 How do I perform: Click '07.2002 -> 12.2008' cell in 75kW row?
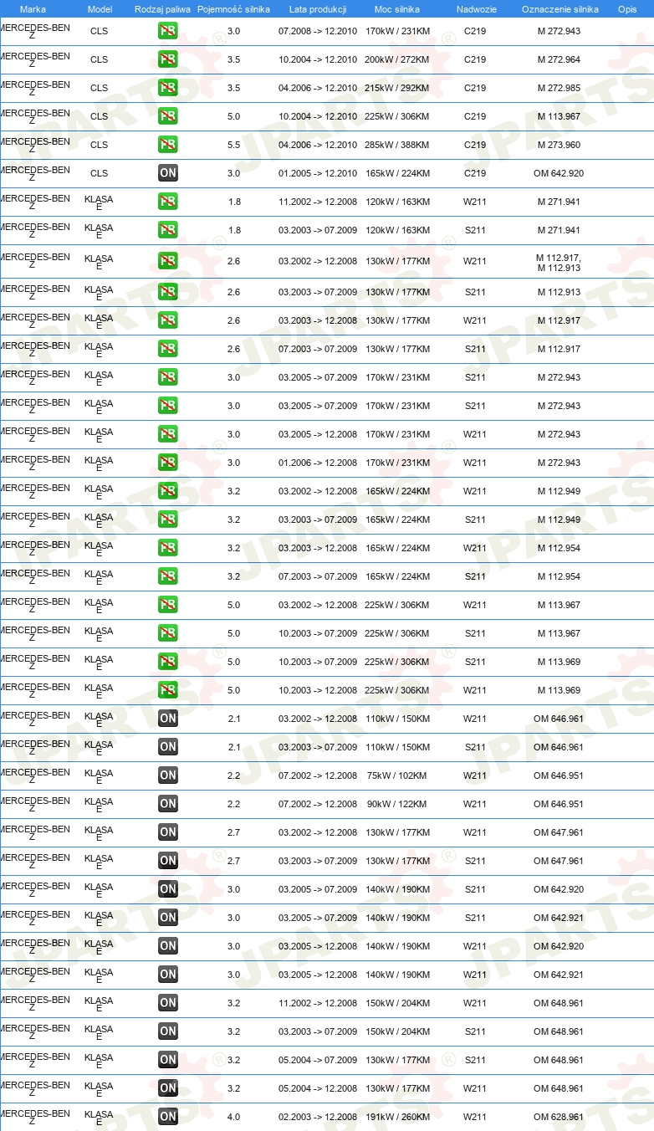[x=318, y=775]
